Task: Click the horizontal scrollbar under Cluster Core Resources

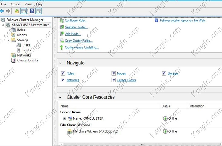Action: (x=142, y=144)
